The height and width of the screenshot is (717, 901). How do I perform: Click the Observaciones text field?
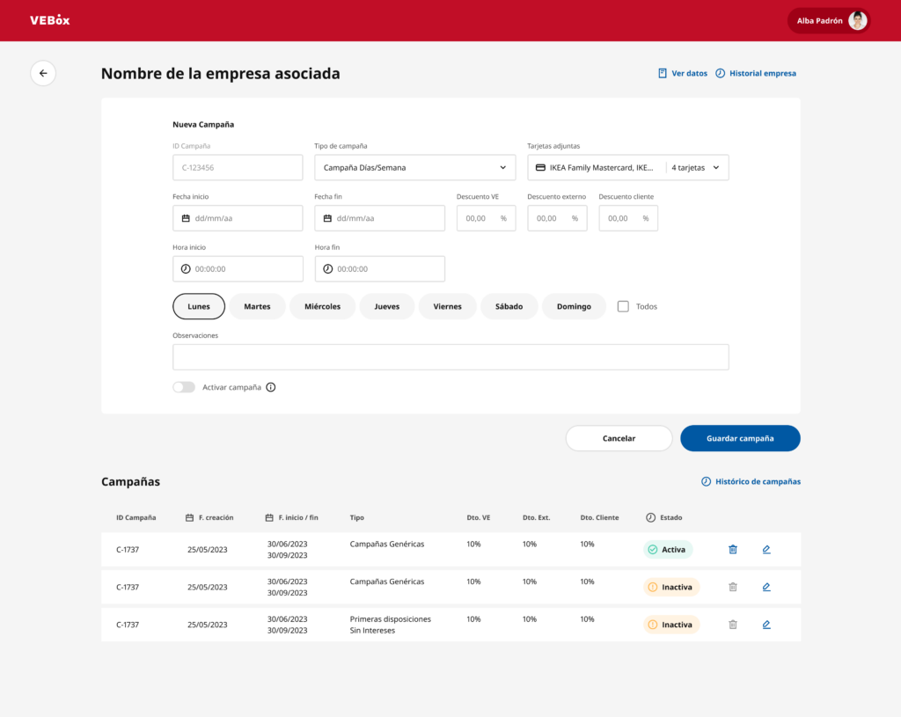(x=450, y=357)
